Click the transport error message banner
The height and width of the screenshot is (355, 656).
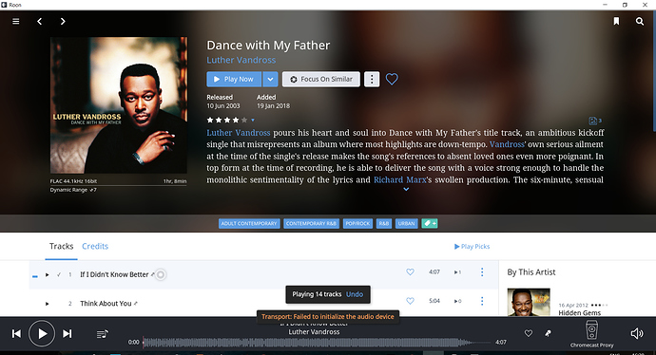tap(328, 317)
